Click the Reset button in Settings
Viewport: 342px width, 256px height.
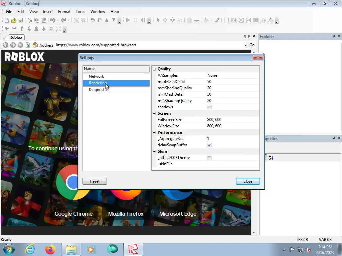tap(95, 181)
